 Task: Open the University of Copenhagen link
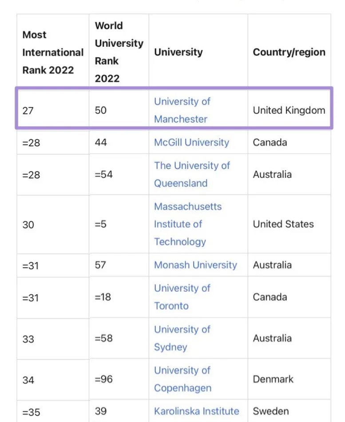click(x=182, y=379)
